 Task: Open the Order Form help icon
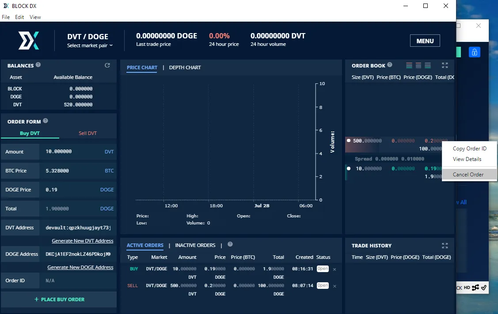46,121
